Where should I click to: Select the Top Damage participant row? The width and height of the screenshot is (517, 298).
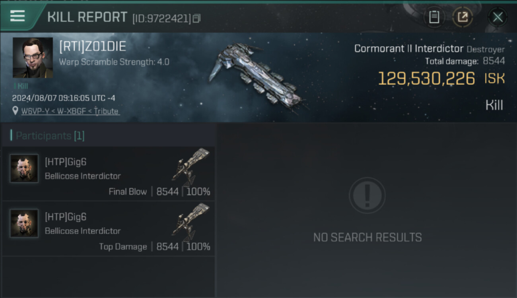tap(109, 228)
